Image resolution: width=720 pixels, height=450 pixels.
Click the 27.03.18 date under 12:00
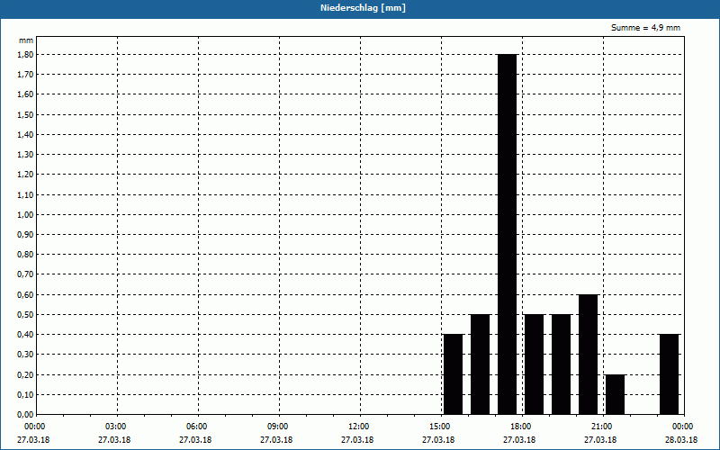[x=357, y=440]
